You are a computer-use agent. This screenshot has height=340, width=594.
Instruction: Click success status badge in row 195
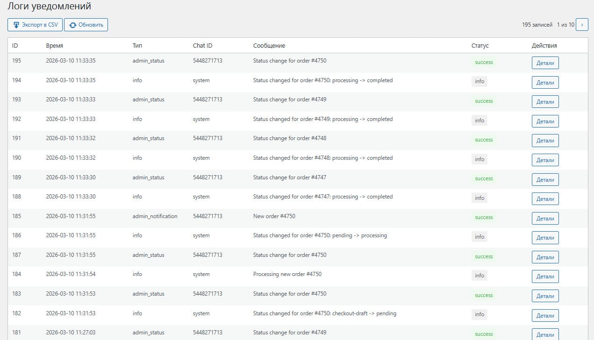(484, 62)
